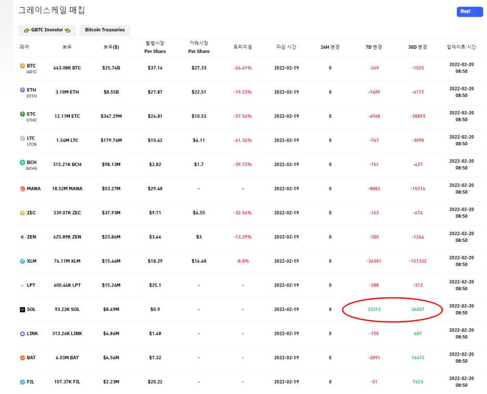Click the 업데이트 시간 column header

pos(461,47)
